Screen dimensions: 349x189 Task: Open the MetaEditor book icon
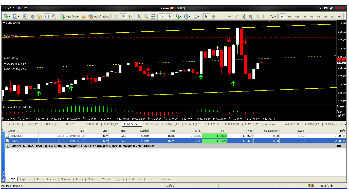tap(84, 16)
